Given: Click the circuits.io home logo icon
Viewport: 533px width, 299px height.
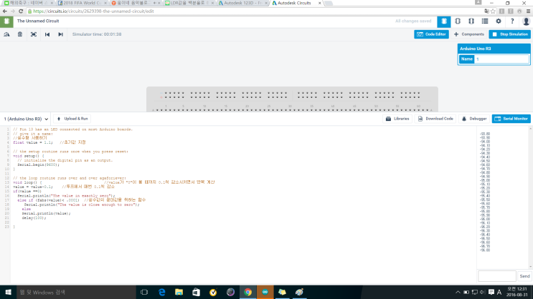Looking at the screenshot, I should click(x=6, y=21).
